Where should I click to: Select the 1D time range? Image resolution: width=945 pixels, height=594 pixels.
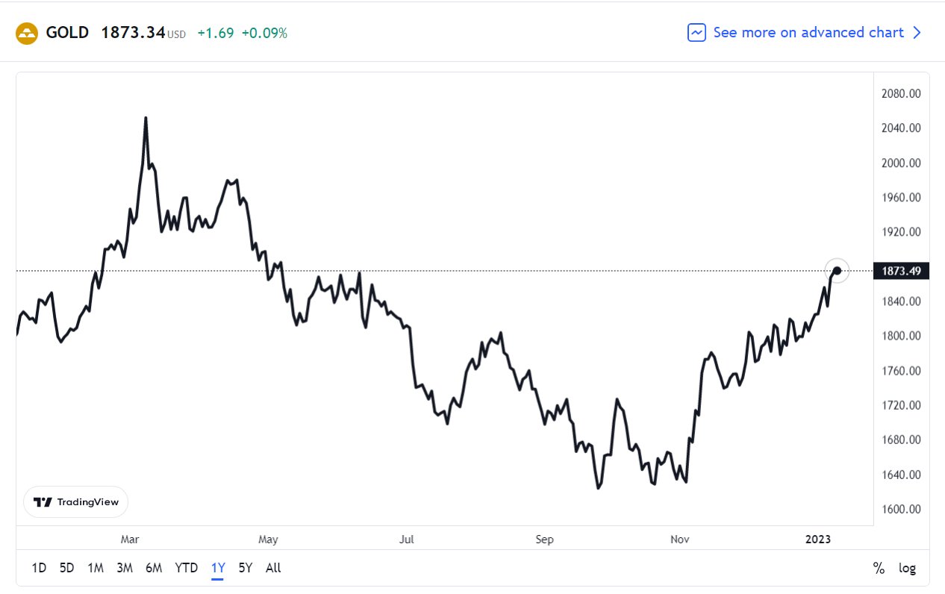click(x=39, y=568)
